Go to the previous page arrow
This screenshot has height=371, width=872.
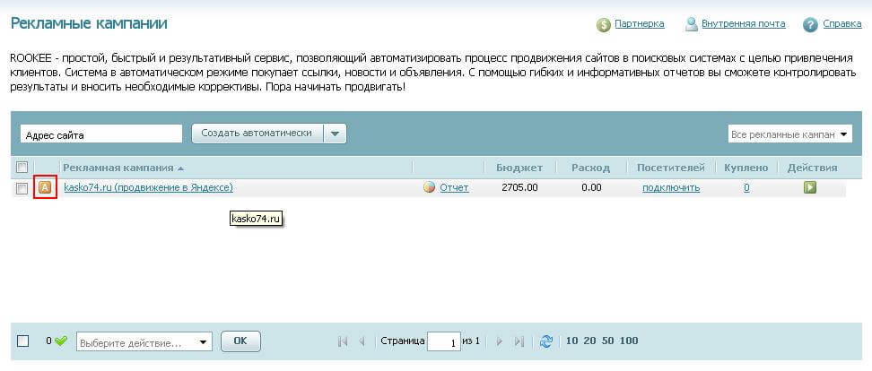[362, 341]
